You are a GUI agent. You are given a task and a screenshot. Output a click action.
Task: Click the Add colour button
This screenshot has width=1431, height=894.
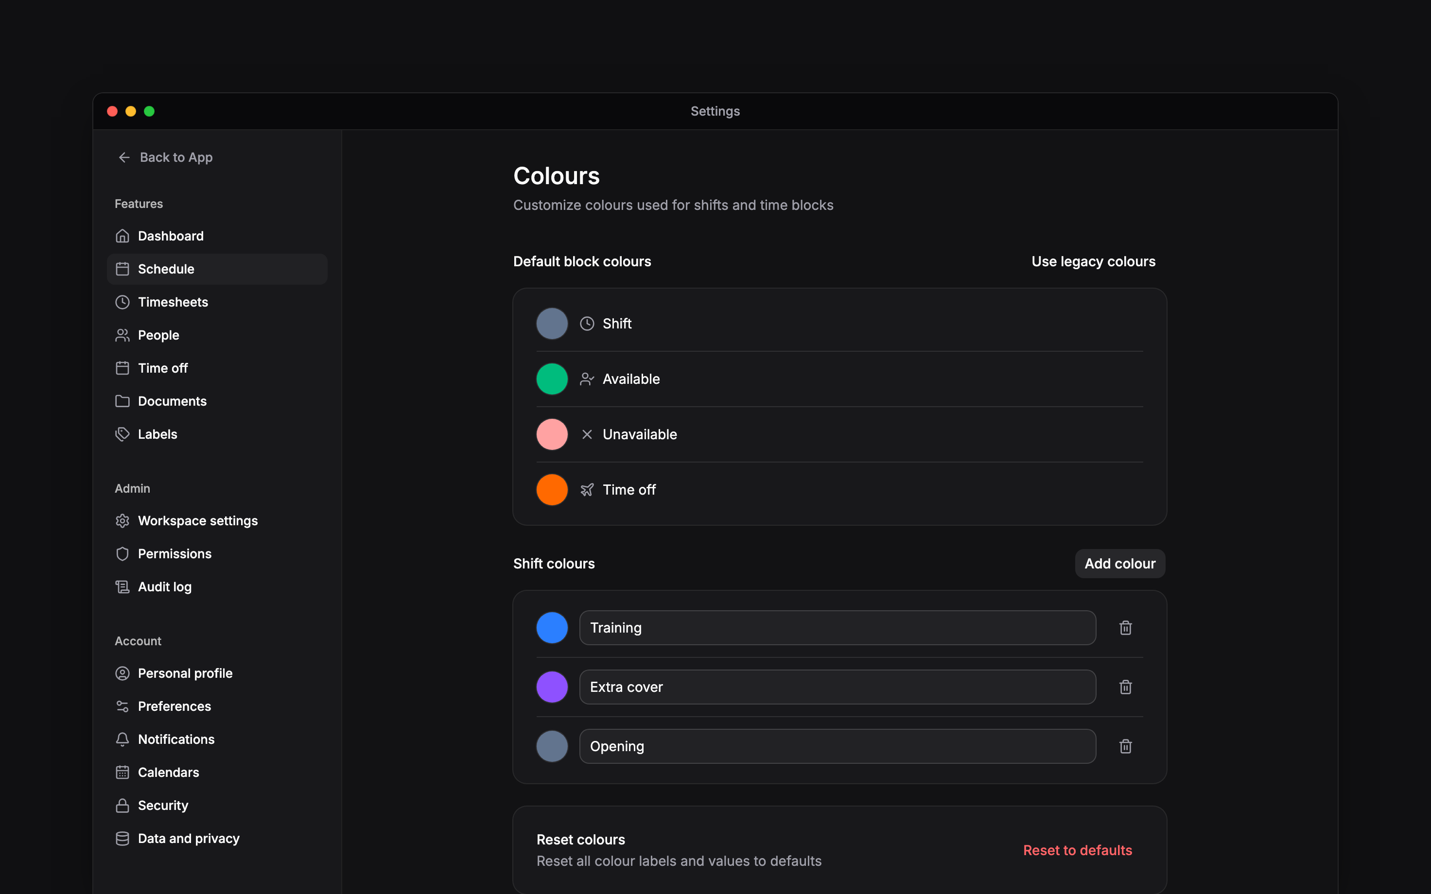pyautogui.click(x=1120, y=564)
